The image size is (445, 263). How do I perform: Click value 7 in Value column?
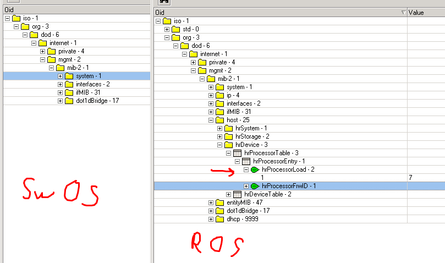pyautogui.click(x=410, y=178)
